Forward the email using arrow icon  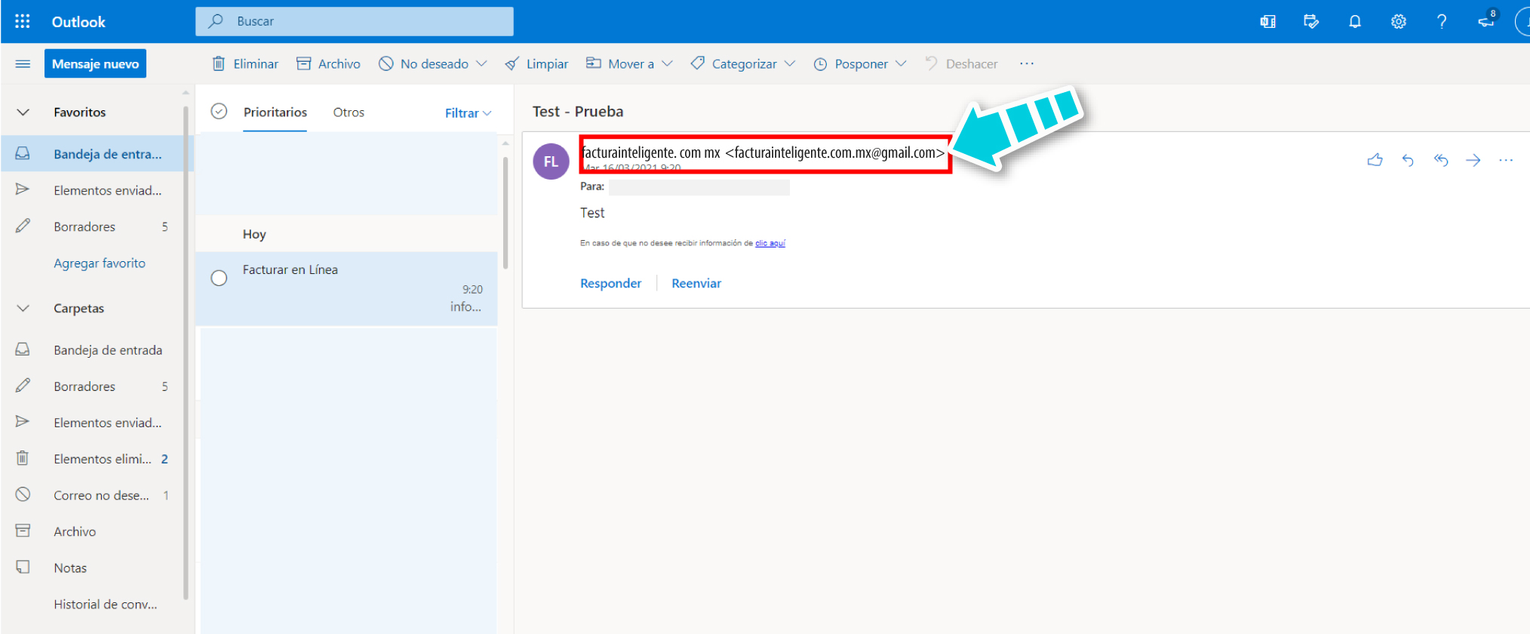1473,160
